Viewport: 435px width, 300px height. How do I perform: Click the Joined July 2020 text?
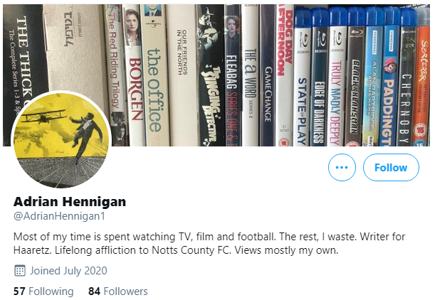tap(68, 271)
